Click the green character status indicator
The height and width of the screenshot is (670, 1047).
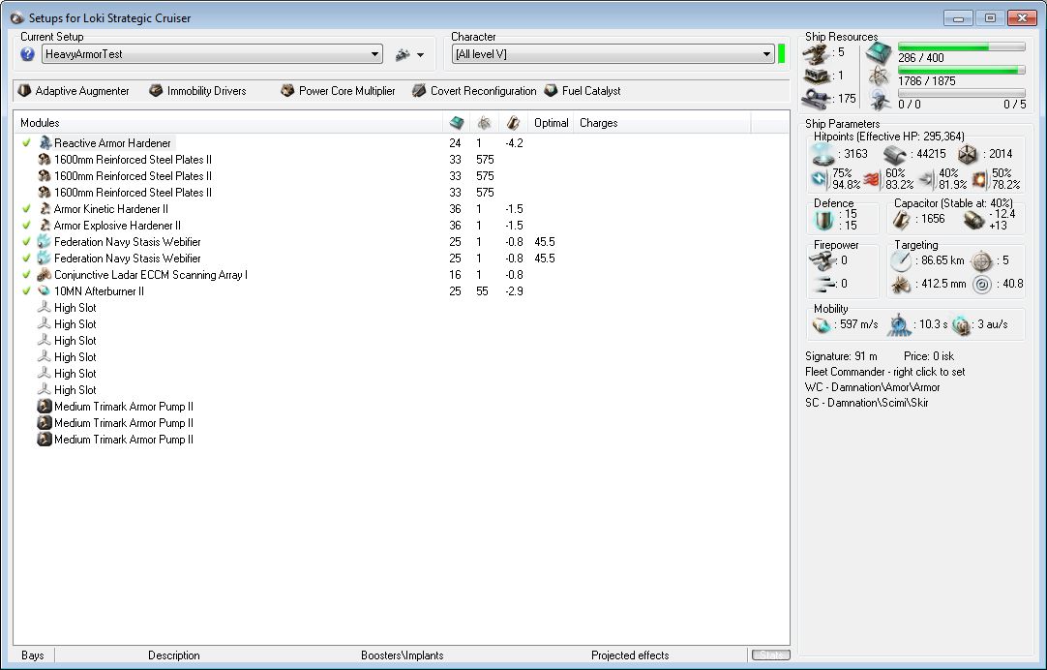click(x=781, y=54)
